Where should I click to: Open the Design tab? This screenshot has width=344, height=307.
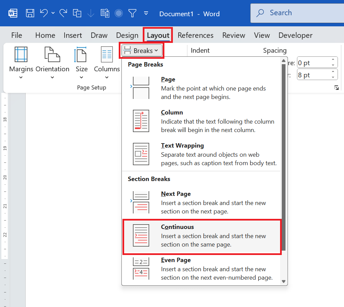127,35
